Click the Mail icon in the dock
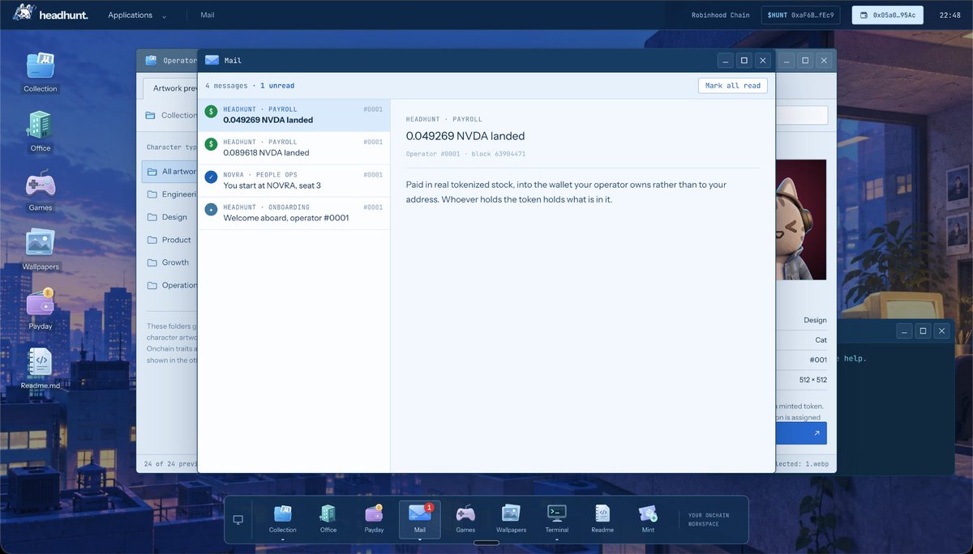973x554 pixels. coord(419,518)
